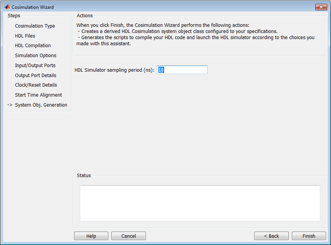The height and width of the screenshot is (245, 331).
Task: Click Finish to generate system object
Action: tap(309, 236)
